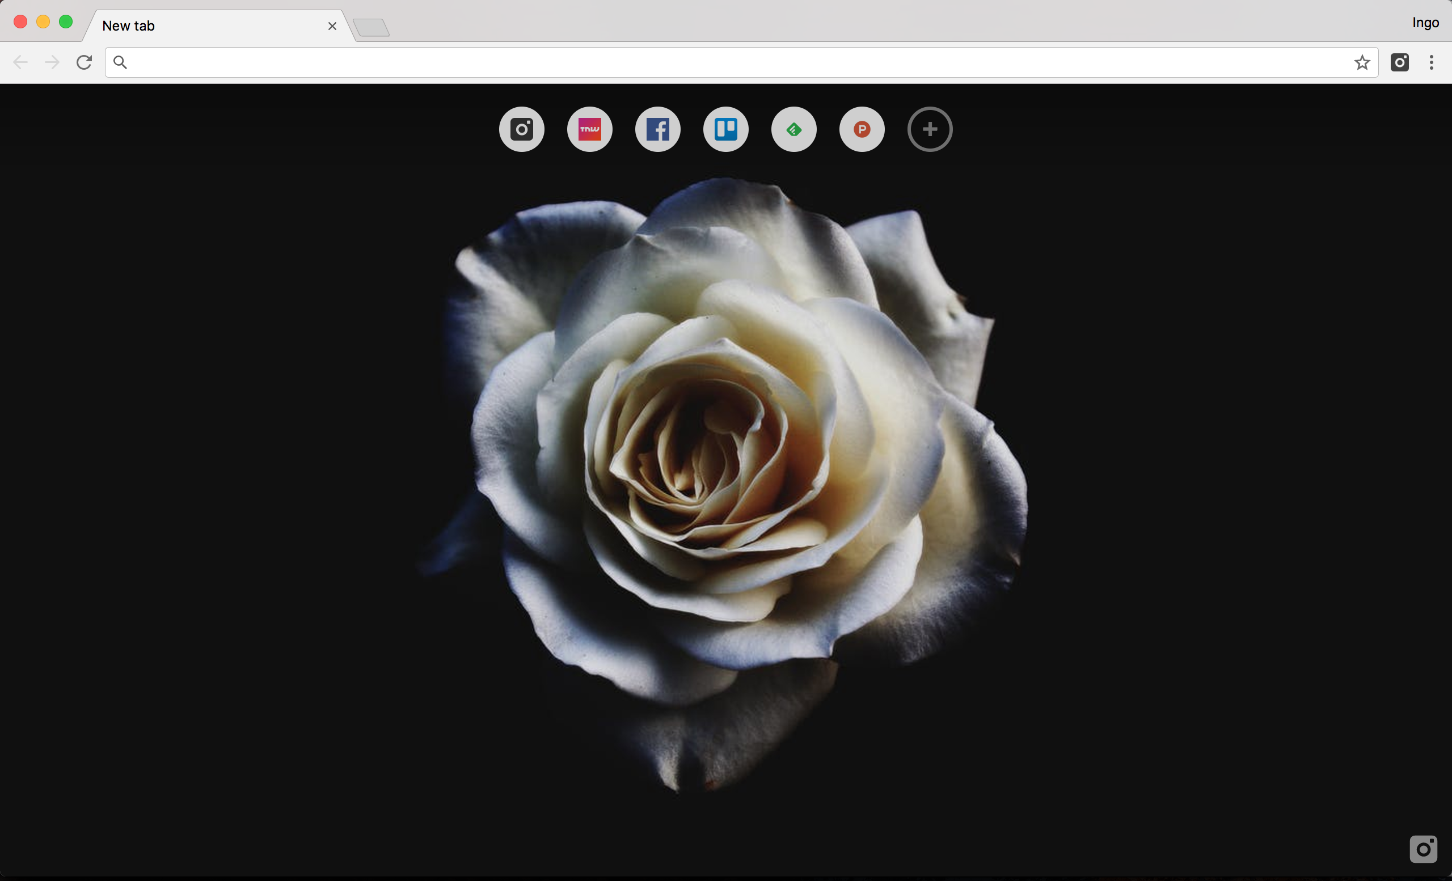Open the Ingo profile switcher
Screen dimensions: 1452x881
pyautogui.click(x=1425, y=22)
